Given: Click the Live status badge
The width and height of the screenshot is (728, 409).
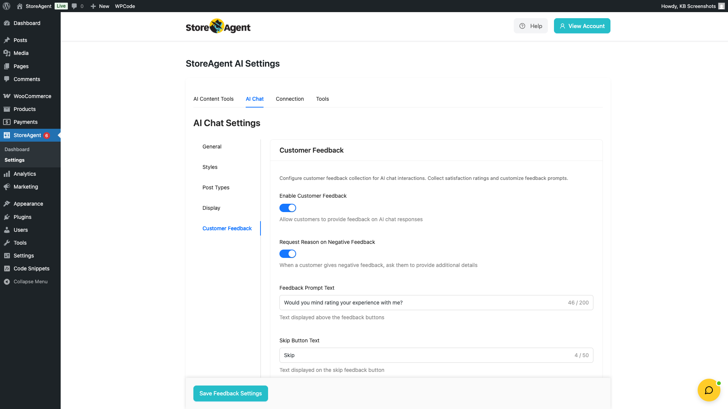Looking at the screenshot, I should 61,6.
